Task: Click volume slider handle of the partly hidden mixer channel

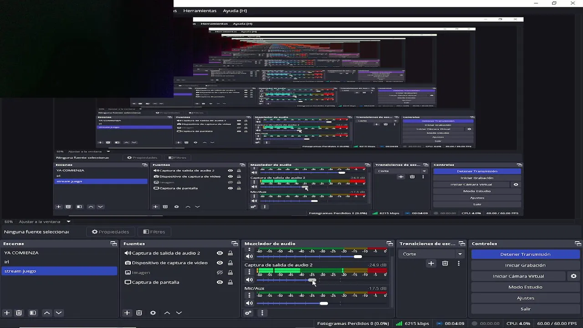Action: [x=358, y=256]
